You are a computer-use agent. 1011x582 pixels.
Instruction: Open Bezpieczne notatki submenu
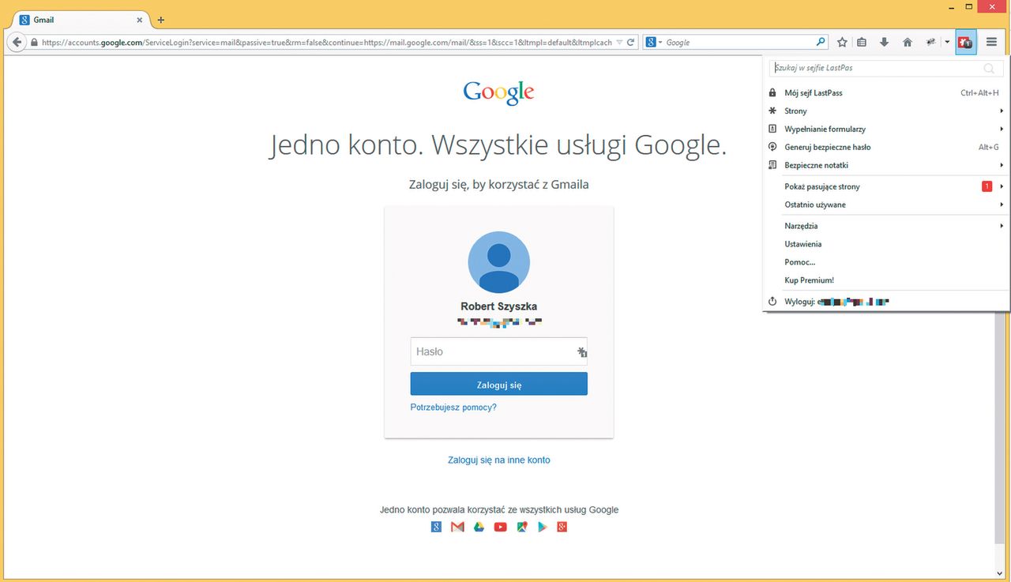[885, 166]
